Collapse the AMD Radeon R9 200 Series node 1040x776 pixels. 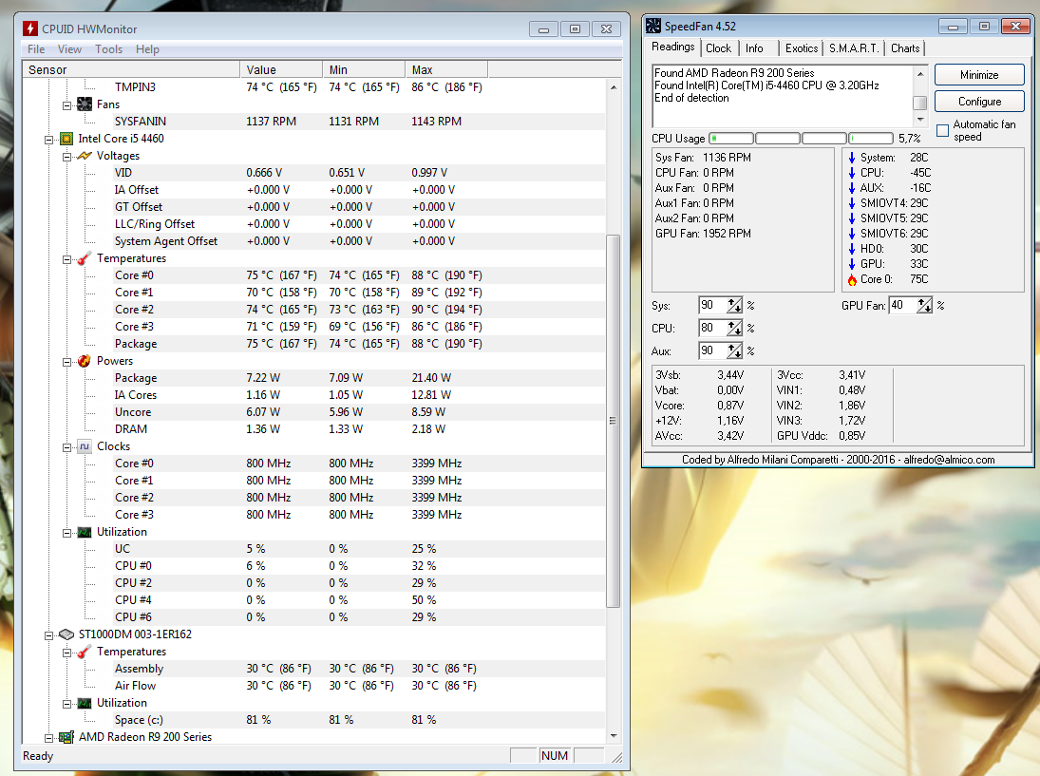[49, 738]
